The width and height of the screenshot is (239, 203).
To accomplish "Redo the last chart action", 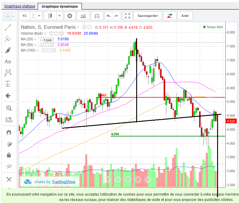I will (x=116, y=16).
